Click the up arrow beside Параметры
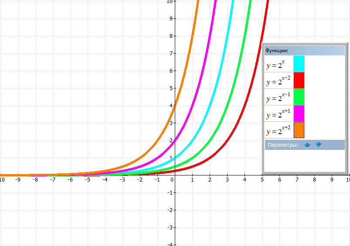 pyautogui.click(x=307, y=145)
